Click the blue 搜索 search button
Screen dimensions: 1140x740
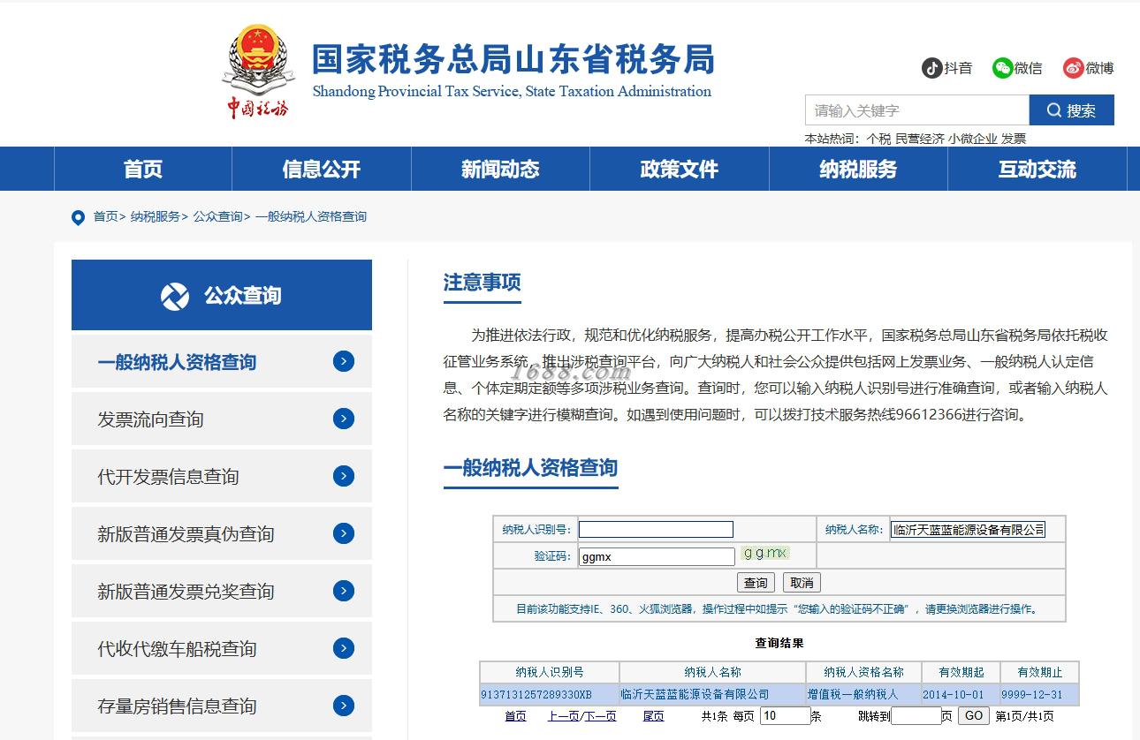click(x=1071, y=110)
